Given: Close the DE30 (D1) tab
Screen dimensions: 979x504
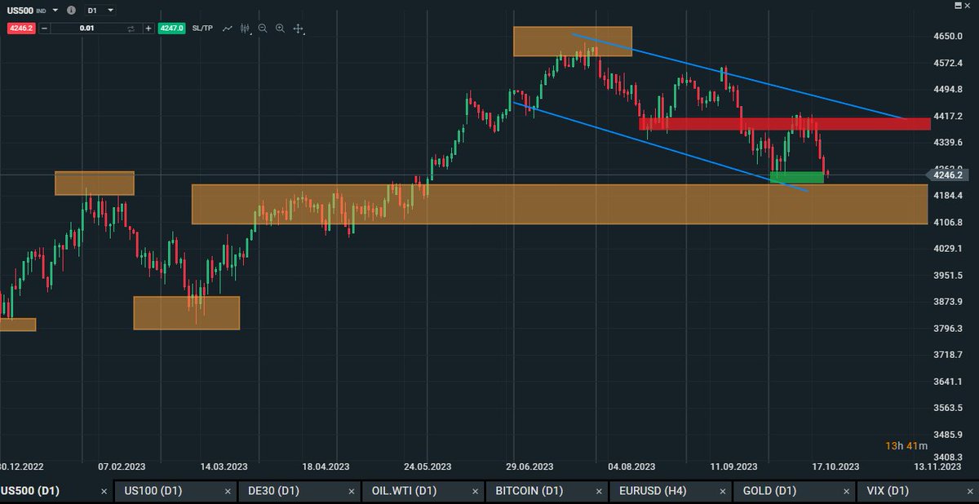Looking at the screenshot, I should [x=351, y=492].
